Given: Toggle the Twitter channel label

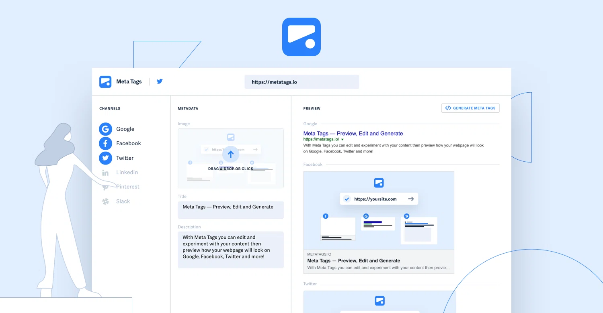Looking at the screenshot, I should [125, 158].
